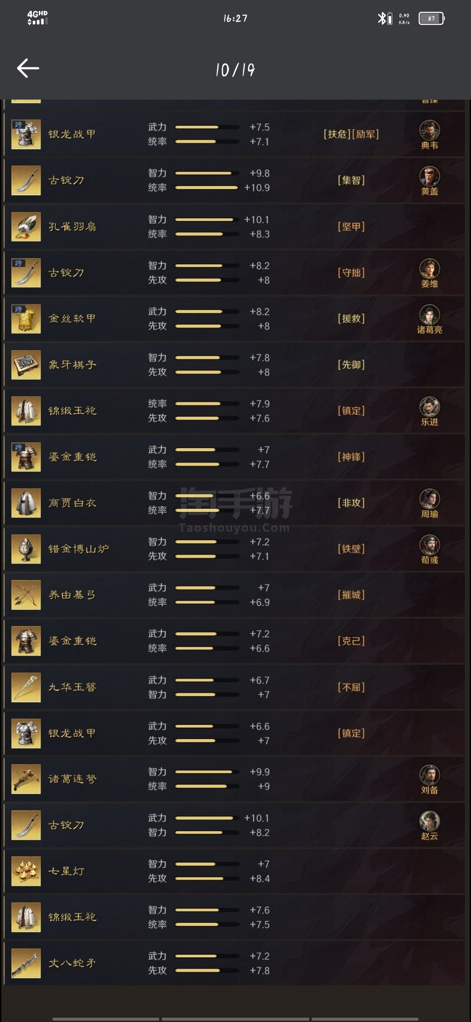Select the 丈八蛇矛 spear icon

[x=26, y=963]
